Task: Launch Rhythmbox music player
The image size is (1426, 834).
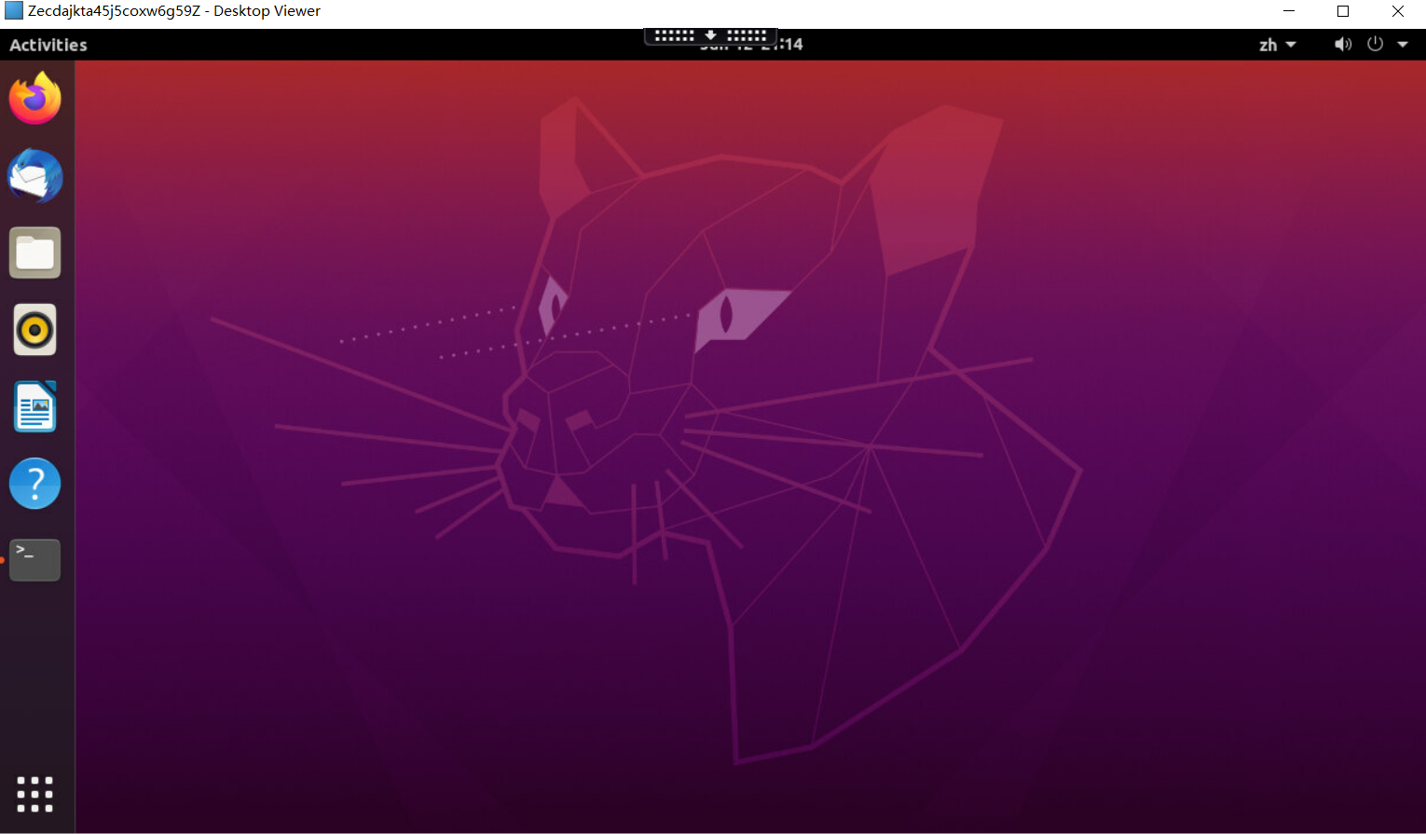Action: pos(35,330)
